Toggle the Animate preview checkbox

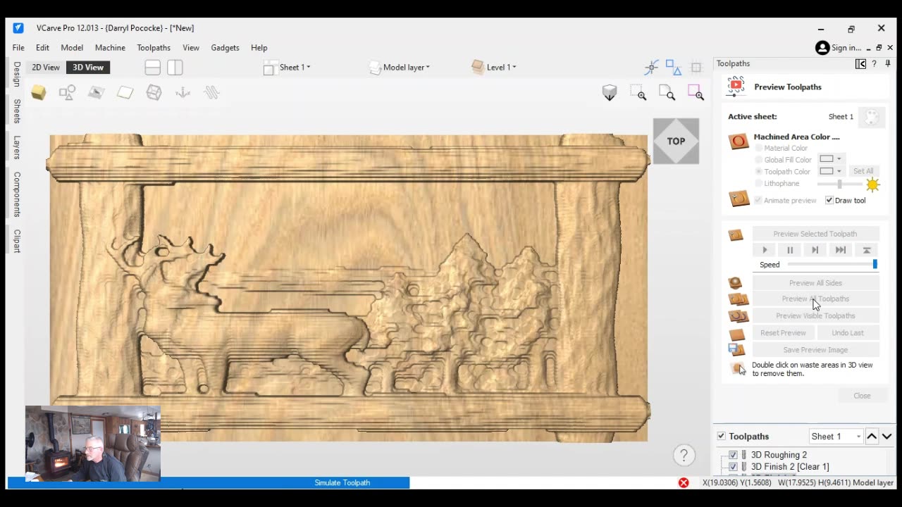pyautogui.click(x=758, y=200)
